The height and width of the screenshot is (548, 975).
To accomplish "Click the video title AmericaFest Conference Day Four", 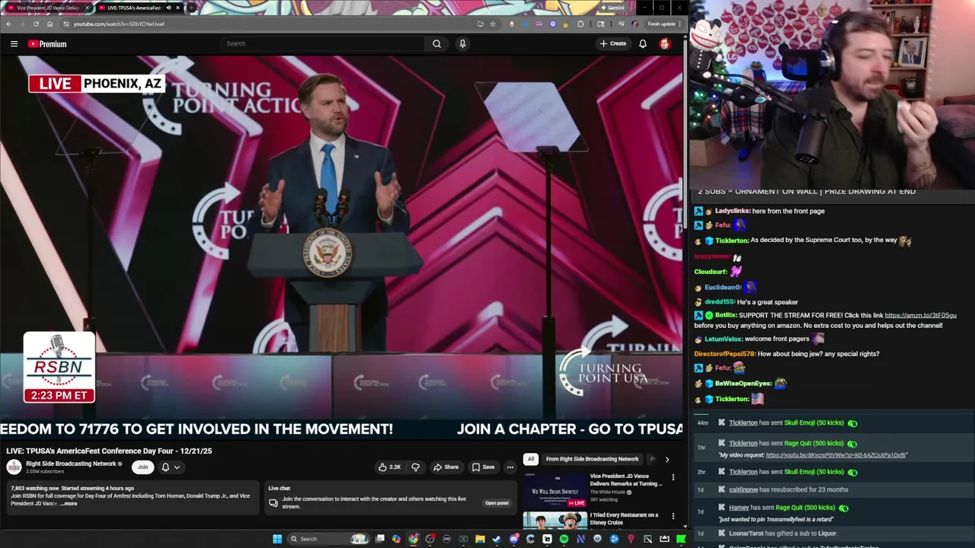I will pyautogui.click(x=109, y=451).
